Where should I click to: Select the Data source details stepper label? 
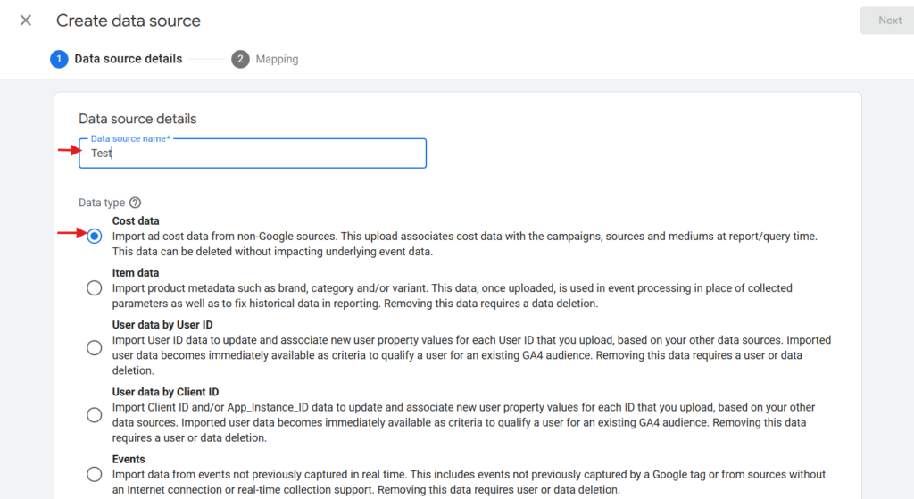128,59
